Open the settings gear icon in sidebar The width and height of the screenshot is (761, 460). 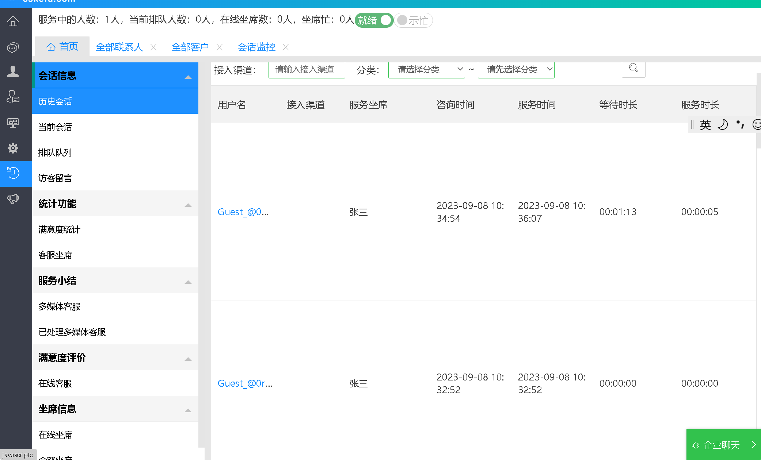coord(13,148)
